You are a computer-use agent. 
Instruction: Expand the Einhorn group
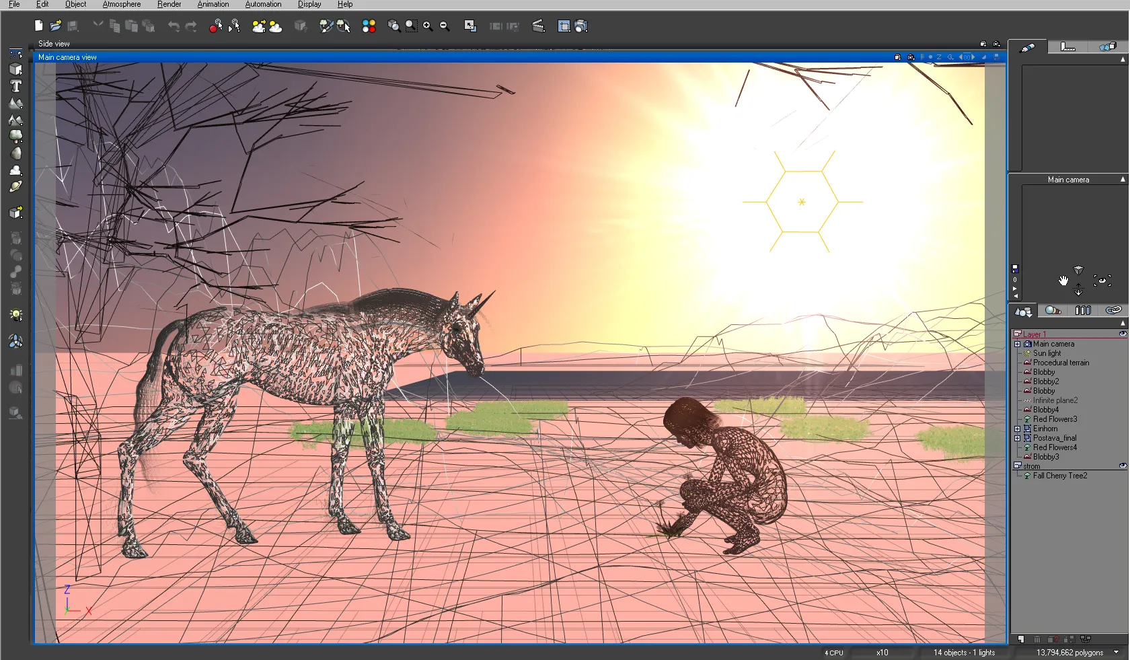pos(1018,429)
